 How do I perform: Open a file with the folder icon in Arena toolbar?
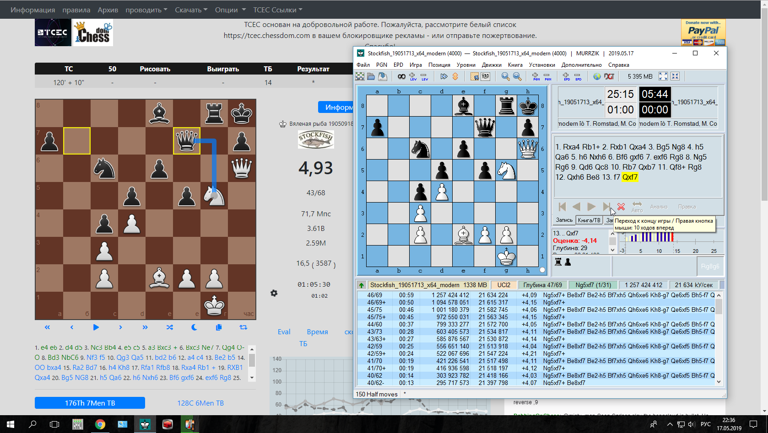click(371, 76)
